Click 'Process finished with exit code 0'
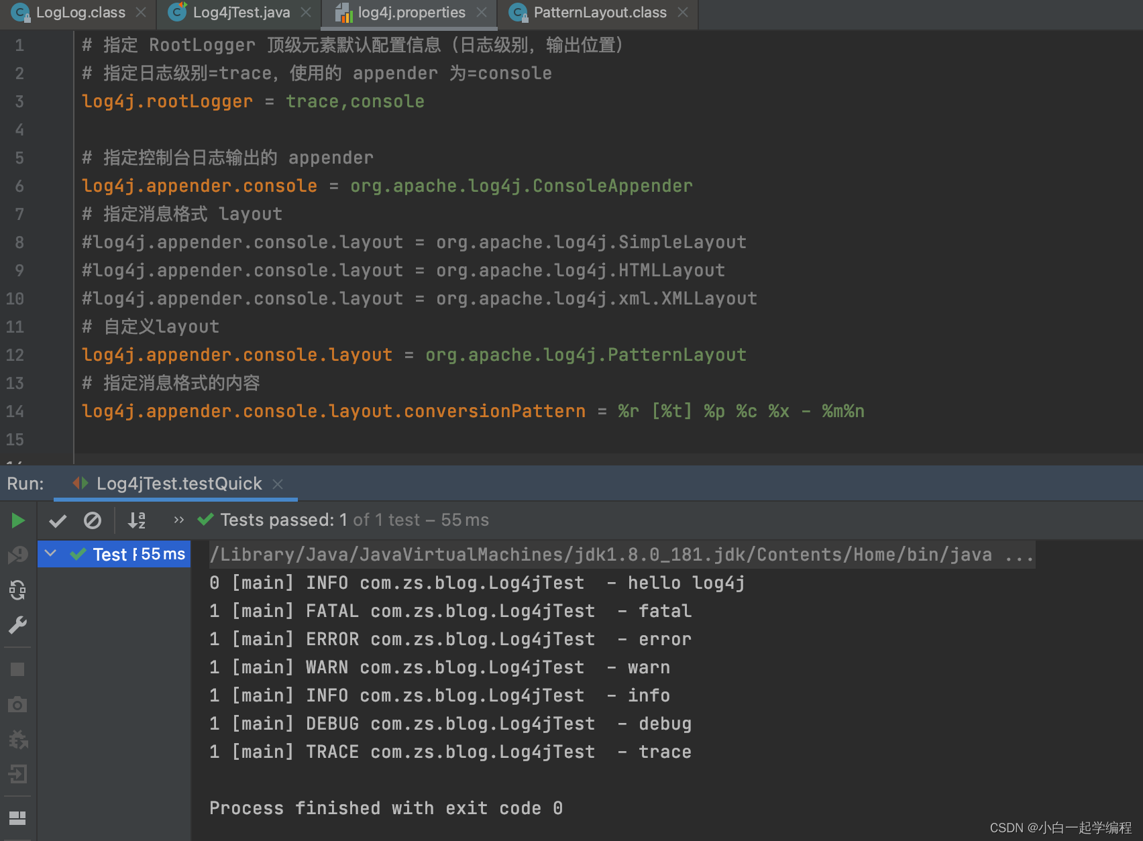1143x841 pixels. pyautogui.click(x=386, y=808)
